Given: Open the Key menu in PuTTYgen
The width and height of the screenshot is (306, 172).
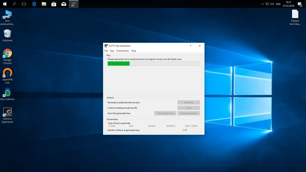Looking at the screenshot, I should pos(112,51).
